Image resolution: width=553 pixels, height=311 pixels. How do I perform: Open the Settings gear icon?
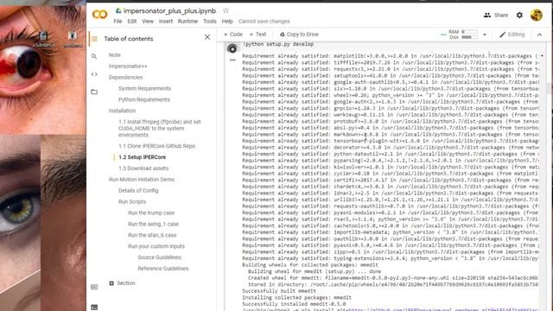pyautogui.click(x=519, y=16)
